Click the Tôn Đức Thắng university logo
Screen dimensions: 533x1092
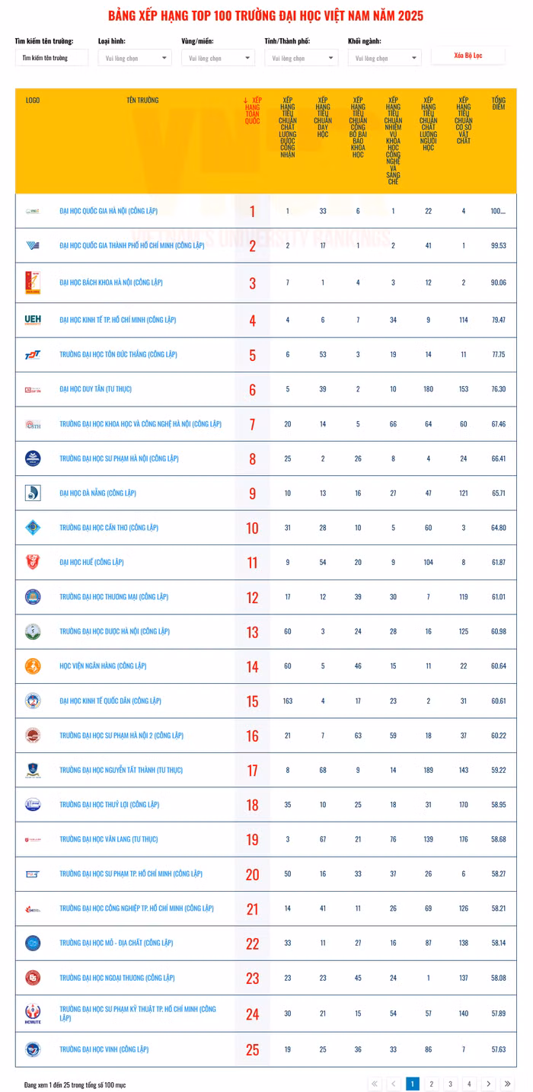(33, 355)
